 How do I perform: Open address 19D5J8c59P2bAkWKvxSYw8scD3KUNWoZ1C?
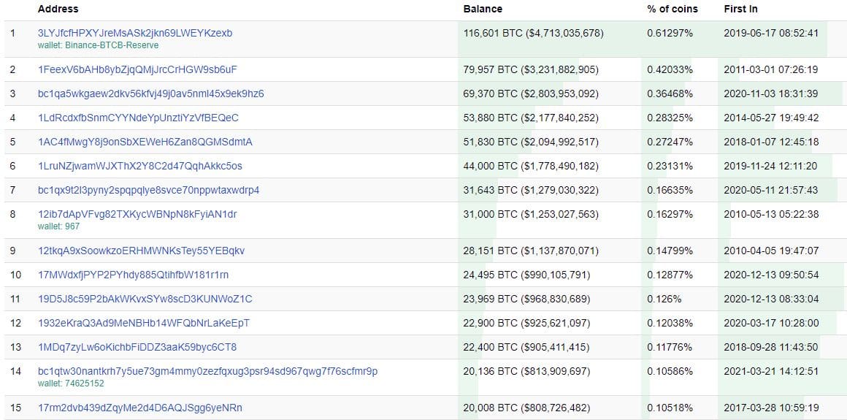click(x=145, y=299)
